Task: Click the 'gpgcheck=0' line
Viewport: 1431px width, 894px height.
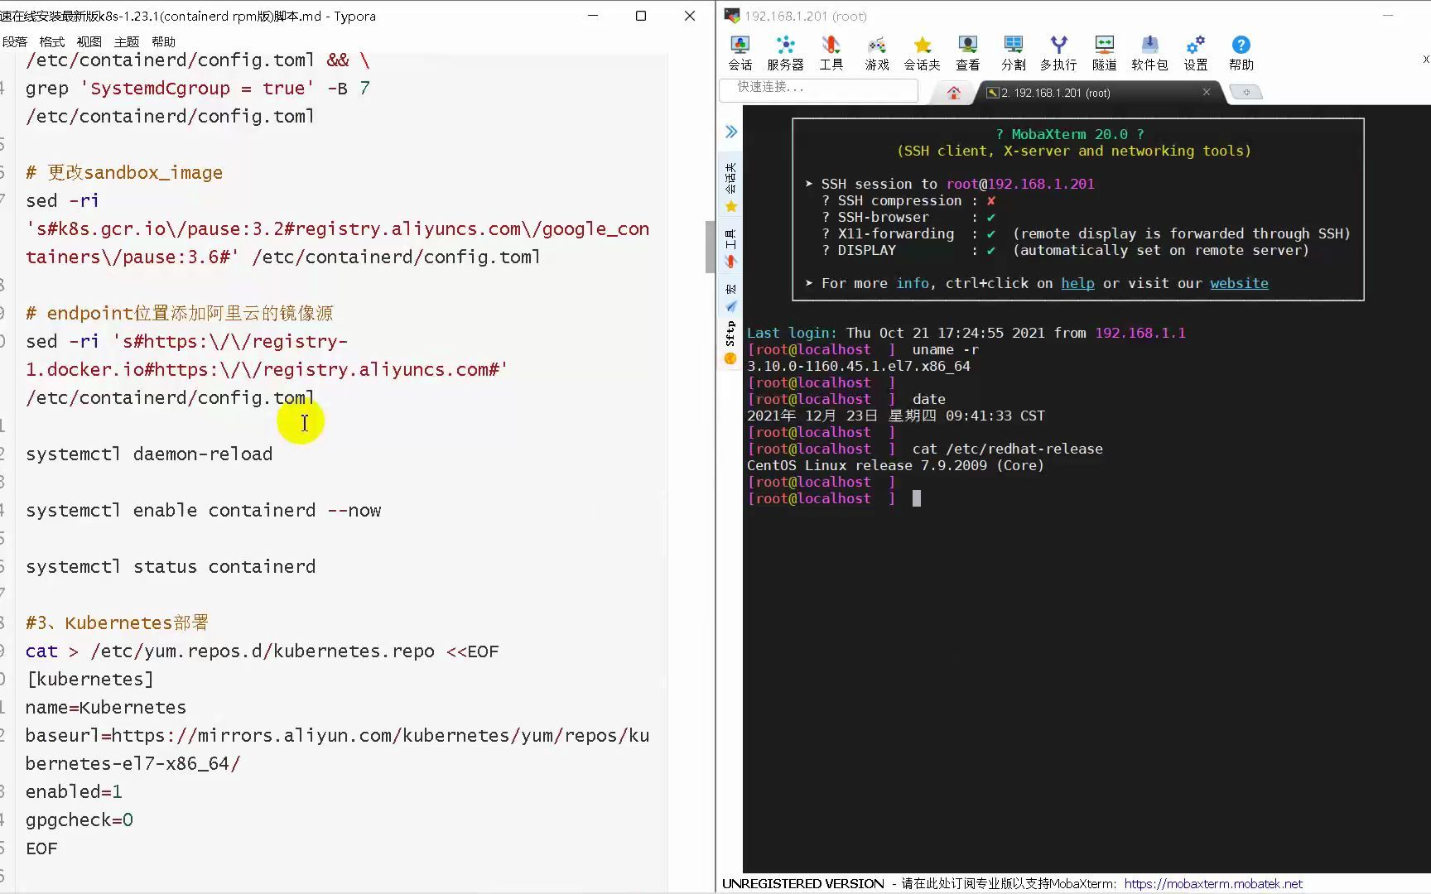Action: pyautogui.click(x=79, y=819)
